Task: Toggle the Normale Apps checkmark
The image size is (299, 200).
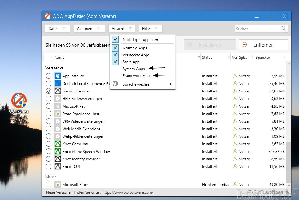Action: pos(115,48)
